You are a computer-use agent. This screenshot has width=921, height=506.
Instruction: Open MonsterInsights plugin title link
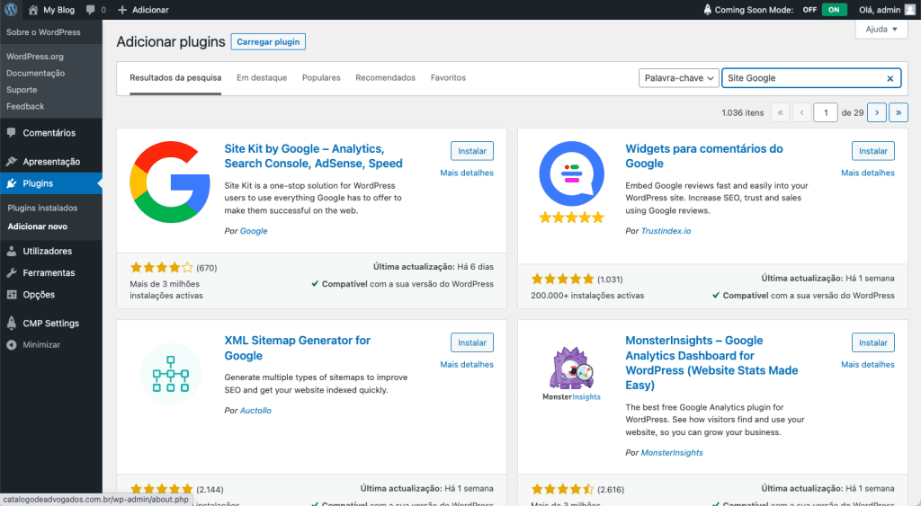711,363
